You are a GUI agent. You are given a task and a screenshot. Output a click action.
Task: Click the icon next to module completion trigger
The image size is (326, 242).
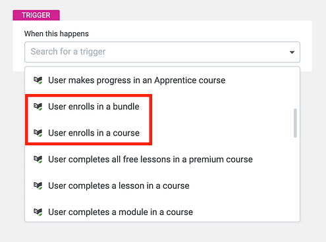pyautogui.click(x=38, y=212)
